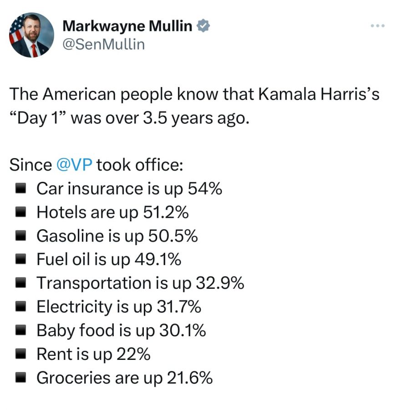This screenshot has height=410, width=396.
Task: Click the bullet square beside Transportation
Action: pos(20,283)
